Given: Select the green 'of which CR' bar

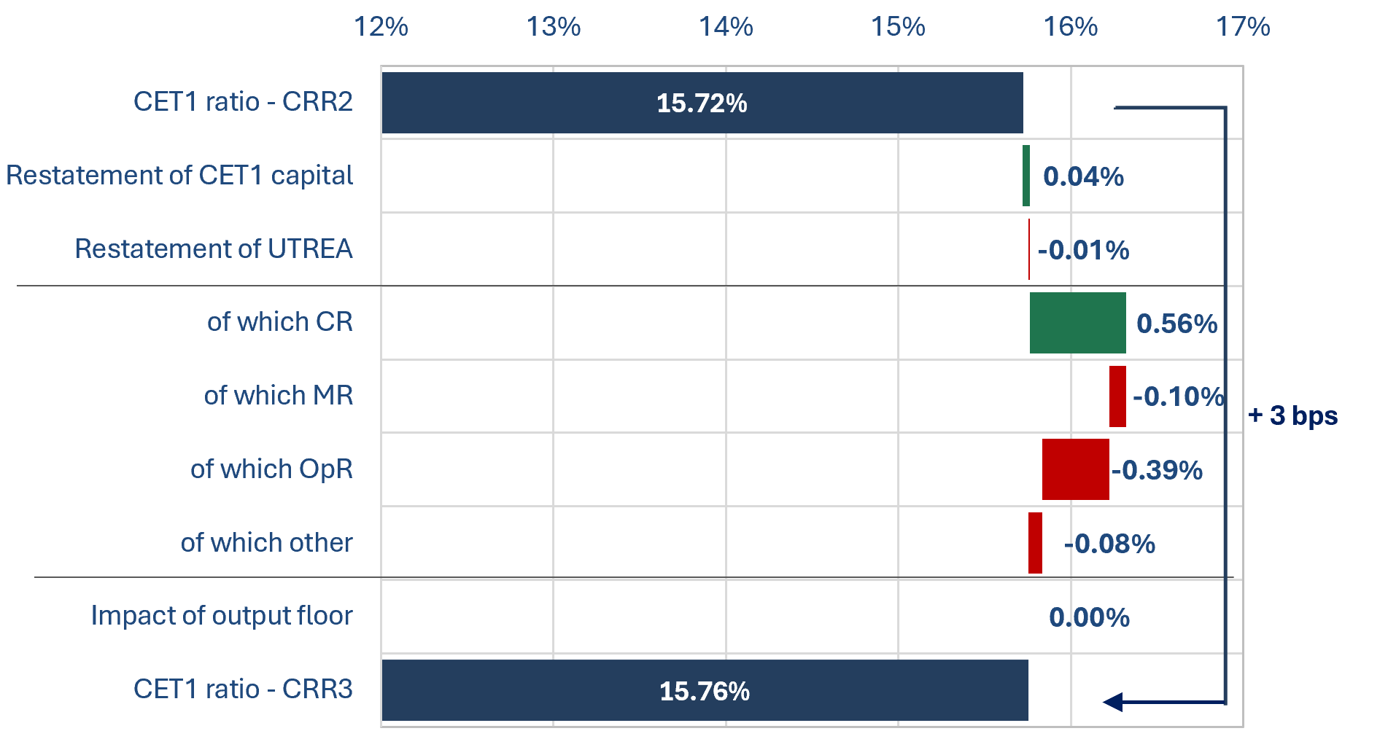Looking at the screenshot, I should [x=1077, y=323].
